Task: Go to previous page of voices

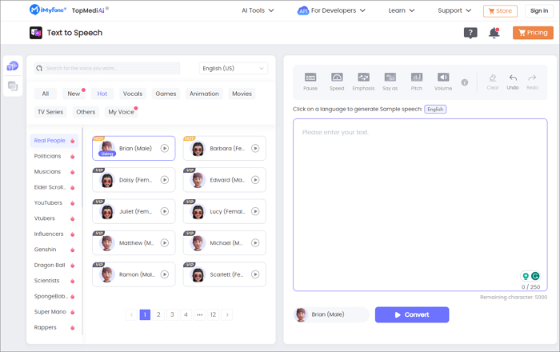Action: click(x=131, y=314)
